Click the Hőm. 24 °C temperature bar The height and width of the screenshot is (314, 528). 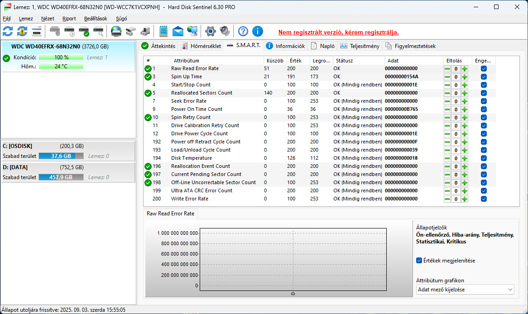61,67
